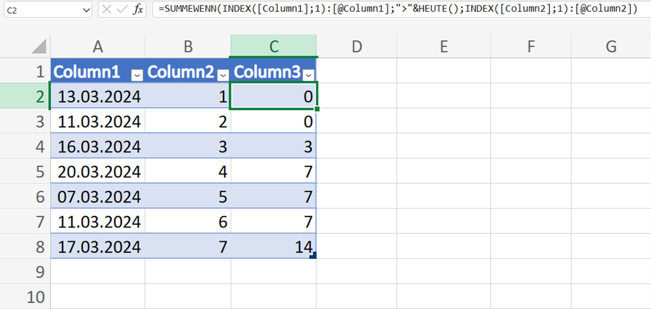This screenshot has height=309, width=651.
Task: Open the Name Box dropdown arrow
Action: click(87, 10)
